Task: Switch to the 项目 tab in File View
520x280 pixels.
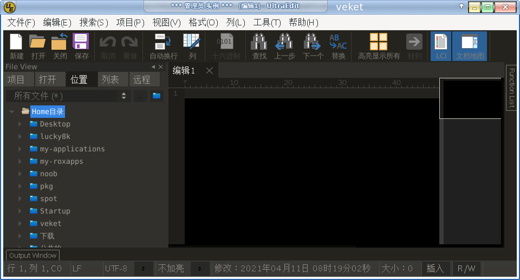Action: pos(19,80)
